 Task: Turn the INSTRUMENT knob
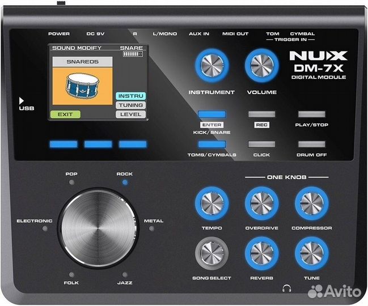tap(212, 65)
